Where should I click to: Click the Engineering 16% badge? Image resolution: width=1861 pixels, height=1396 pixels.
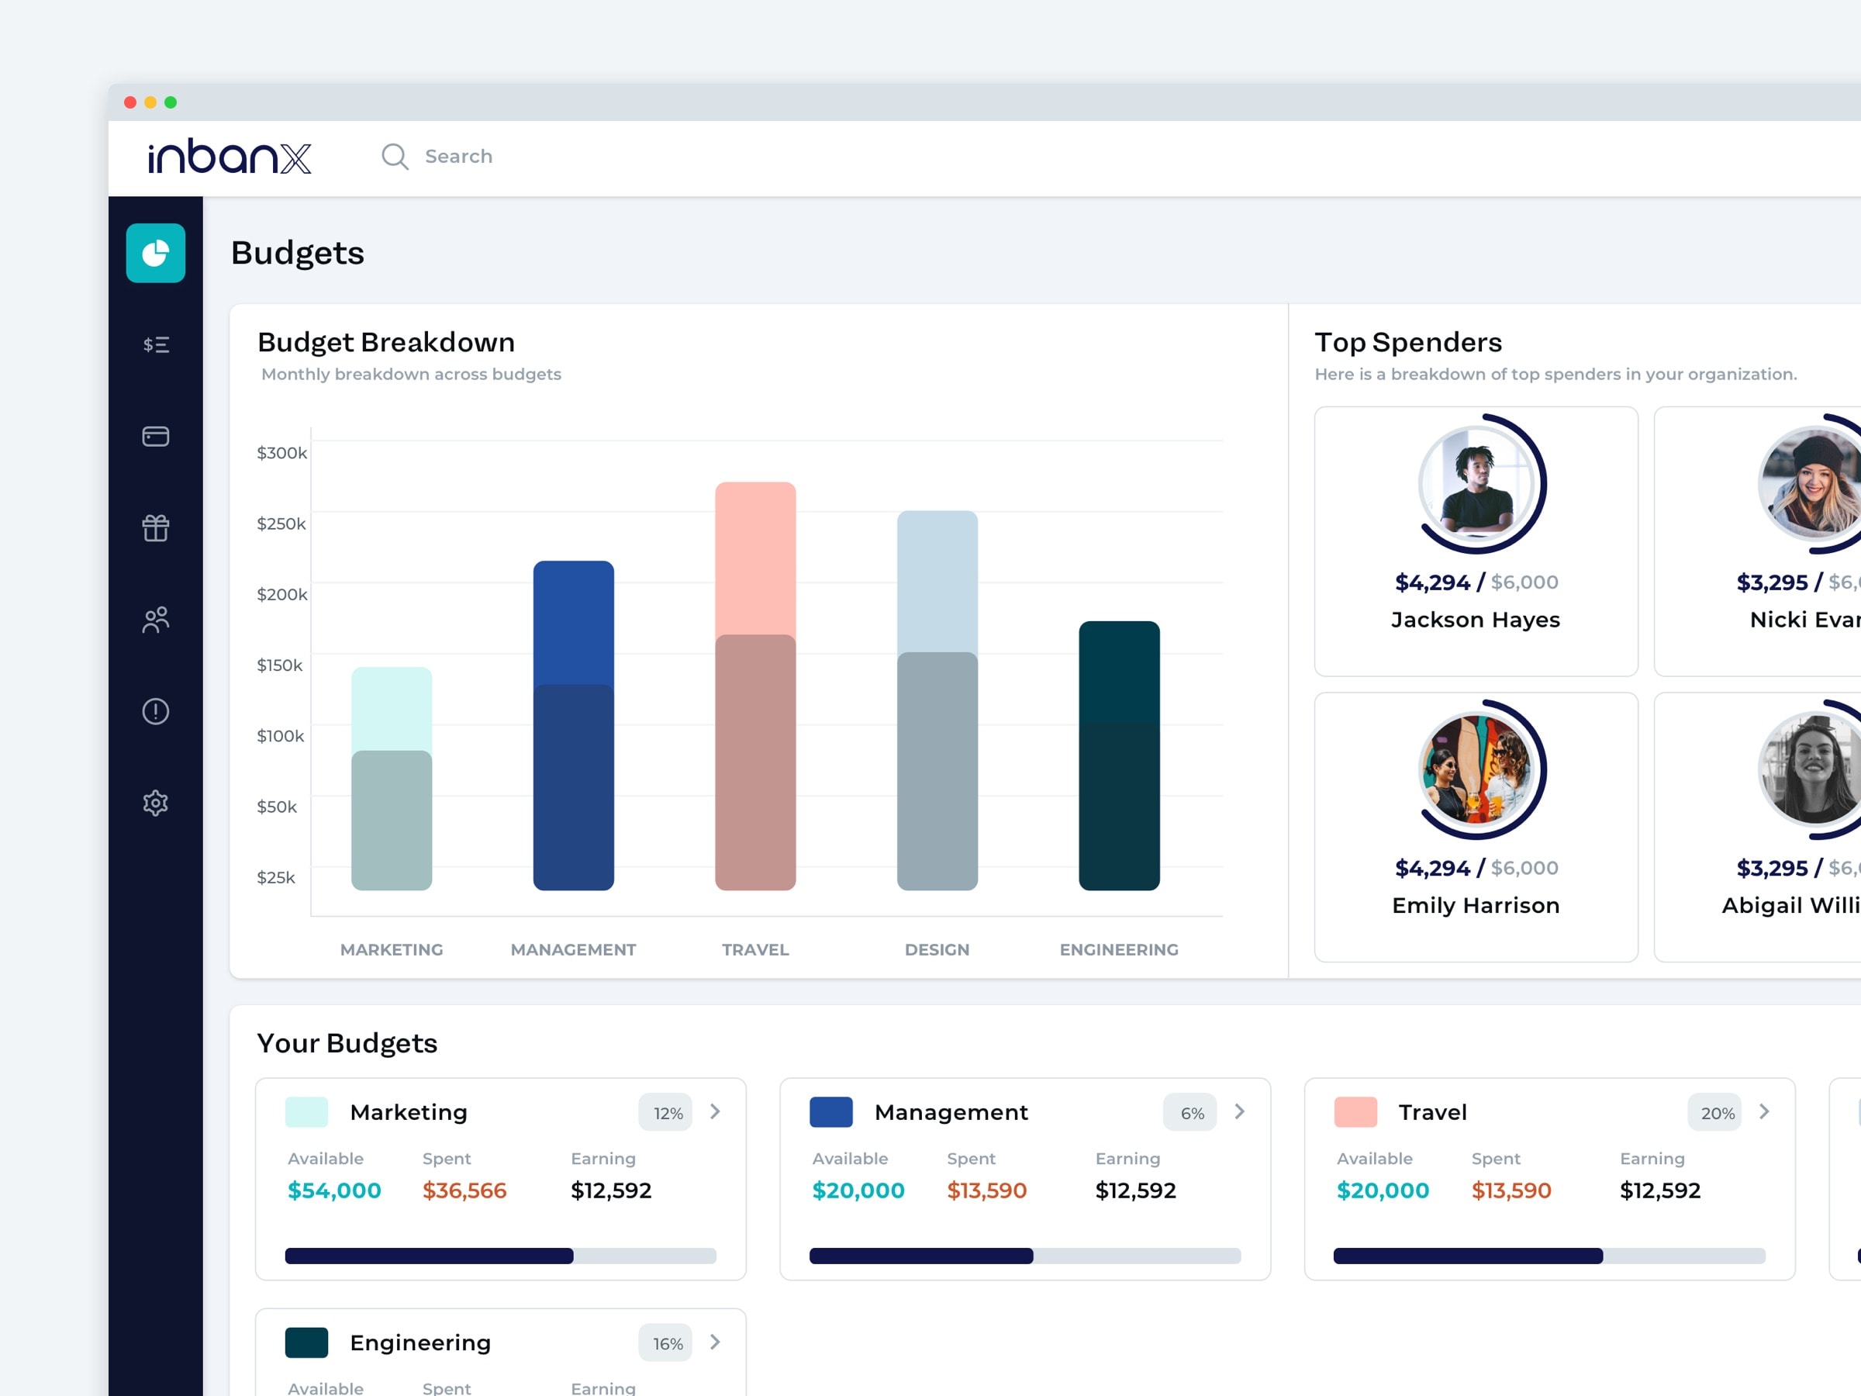tap(666, 1343)
